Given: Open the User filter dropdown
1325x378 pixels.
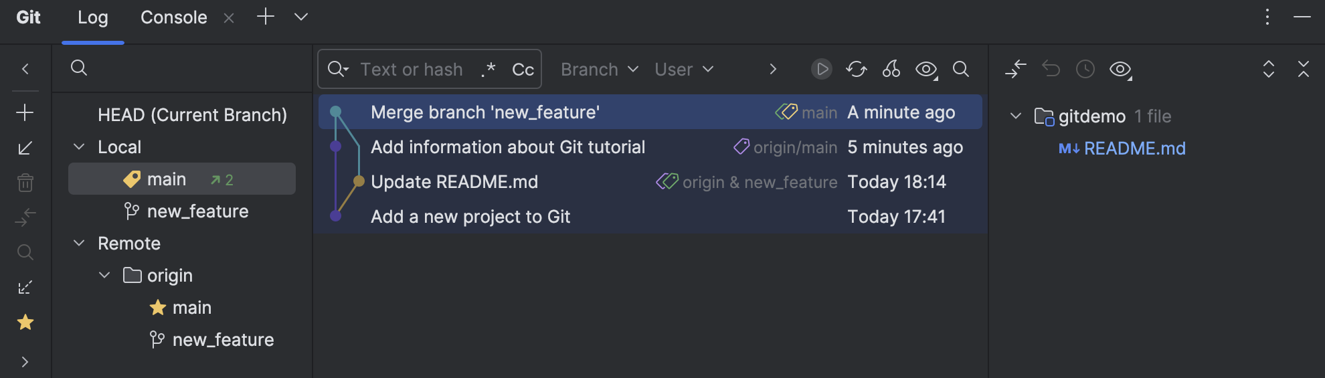Looking at the screenshot, I should pos(684,70).
